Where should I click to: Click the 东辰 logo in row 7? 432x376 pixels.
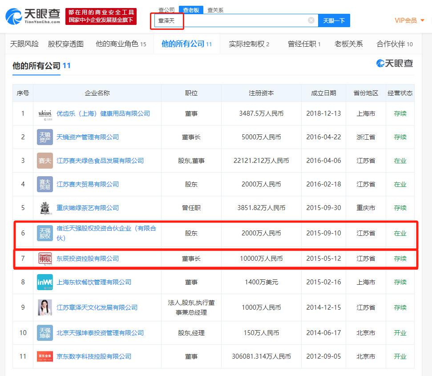(45, 259)
